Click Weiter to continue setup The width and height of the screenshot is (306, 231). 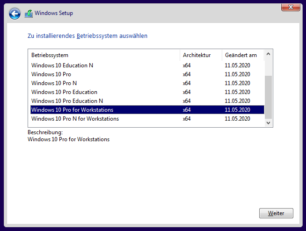pyautogui.click(x=276, y=213)
